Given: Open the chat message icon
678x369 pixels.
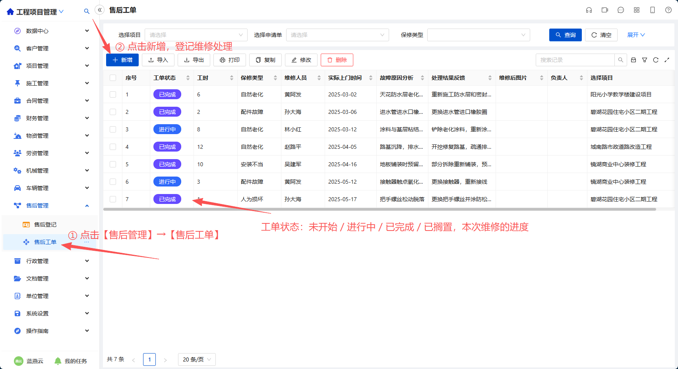Looking at the screenshot, I should [621, 10].
